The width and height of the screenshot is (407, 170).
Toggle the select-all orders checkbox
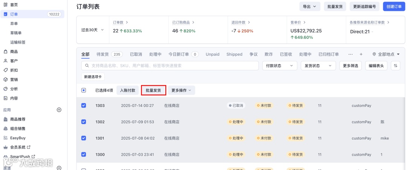coord(84,90)
